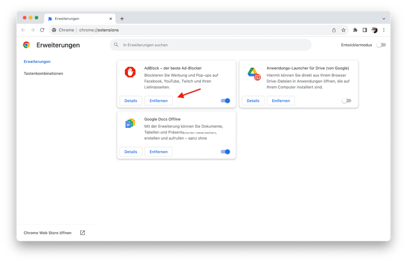Click the browser back arrow

(23, 30)
